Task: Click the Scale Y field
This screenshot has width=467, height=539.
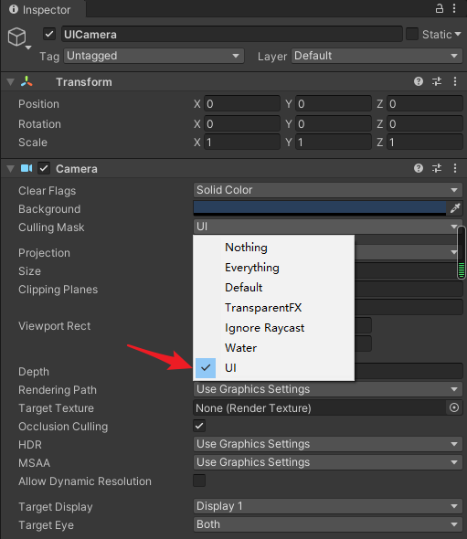Action: click(334, 142)
